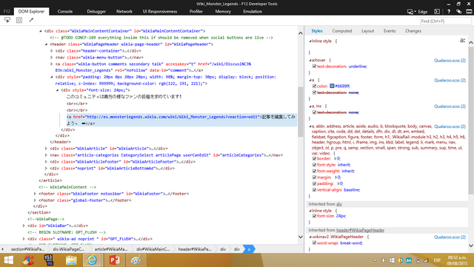Screen dimensions: 474x267
Task: Open the Emulation tab
Action: point(253,12)
